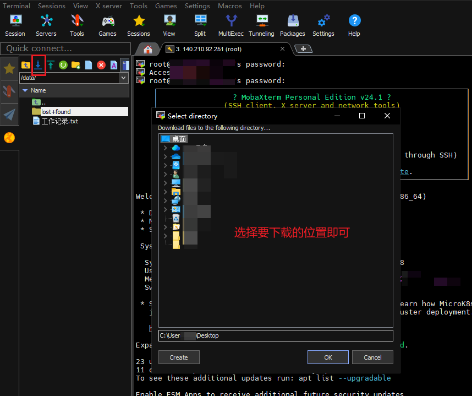Open a new tab with plus button
This screenshot has width=472, height=396.
point(303,49)
